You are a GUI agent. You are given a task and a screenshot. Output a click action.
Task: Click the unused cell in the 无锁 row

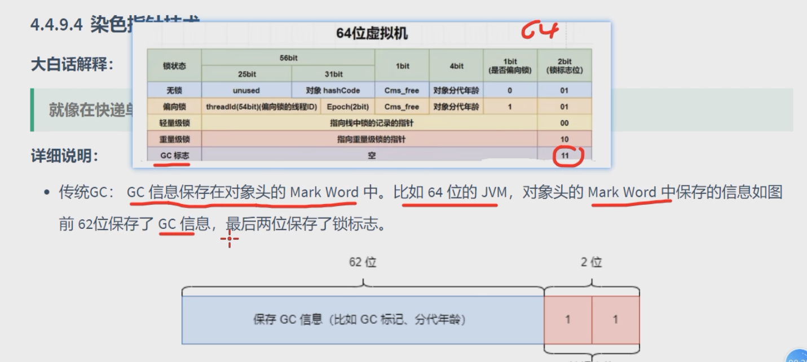(x=246, y=90)
